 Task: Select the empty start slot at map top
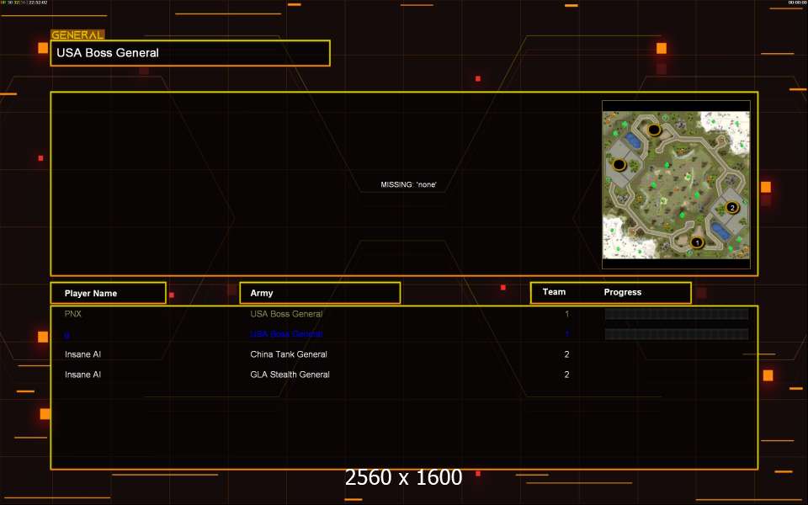[654, 130]
